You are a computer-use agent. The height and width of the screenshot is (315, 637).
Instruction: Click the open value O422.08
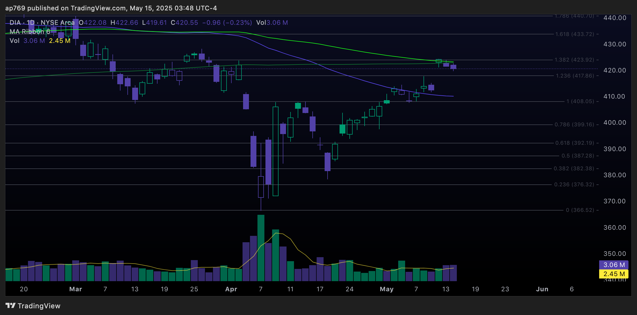click(93, 23)
